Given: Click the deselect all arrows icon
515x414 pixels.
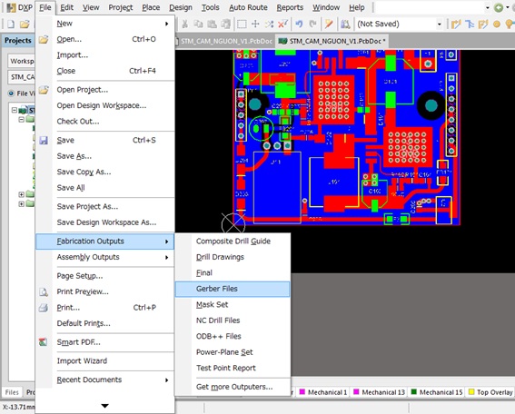Looking at the screenshot, I should coord(269,24).
